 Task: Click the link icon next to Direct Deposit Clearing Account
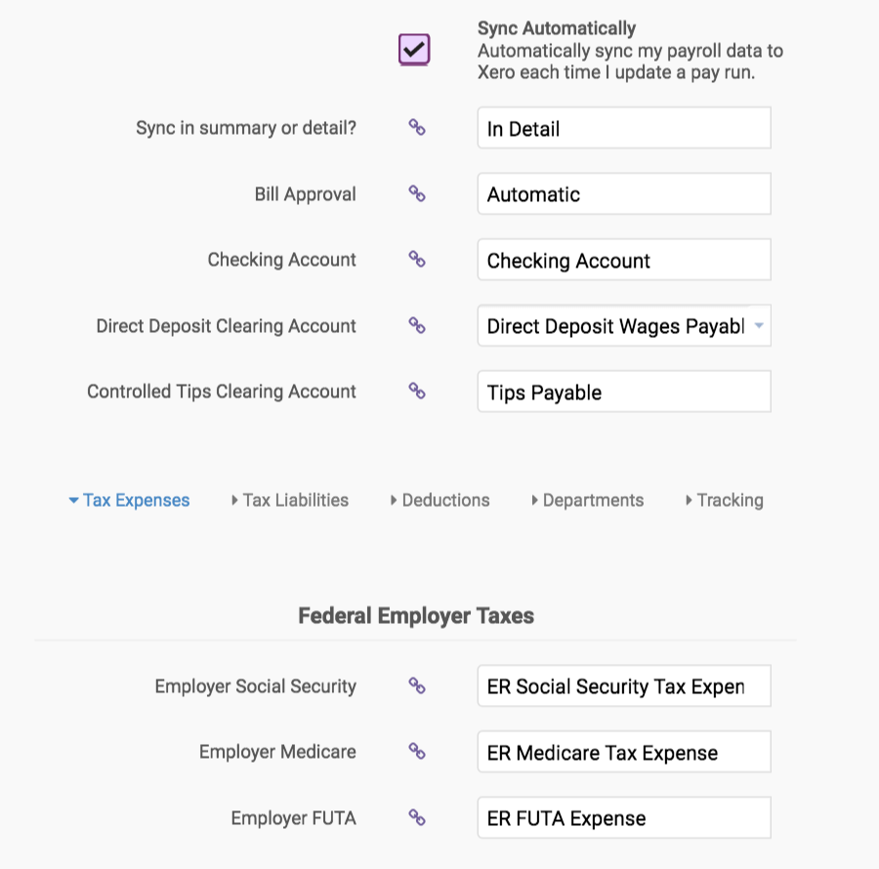tap(416, 325)
